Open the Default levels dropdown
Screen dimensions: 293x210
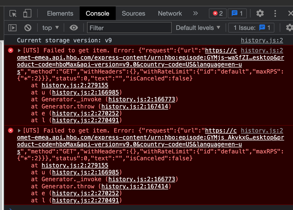[198, 28]
